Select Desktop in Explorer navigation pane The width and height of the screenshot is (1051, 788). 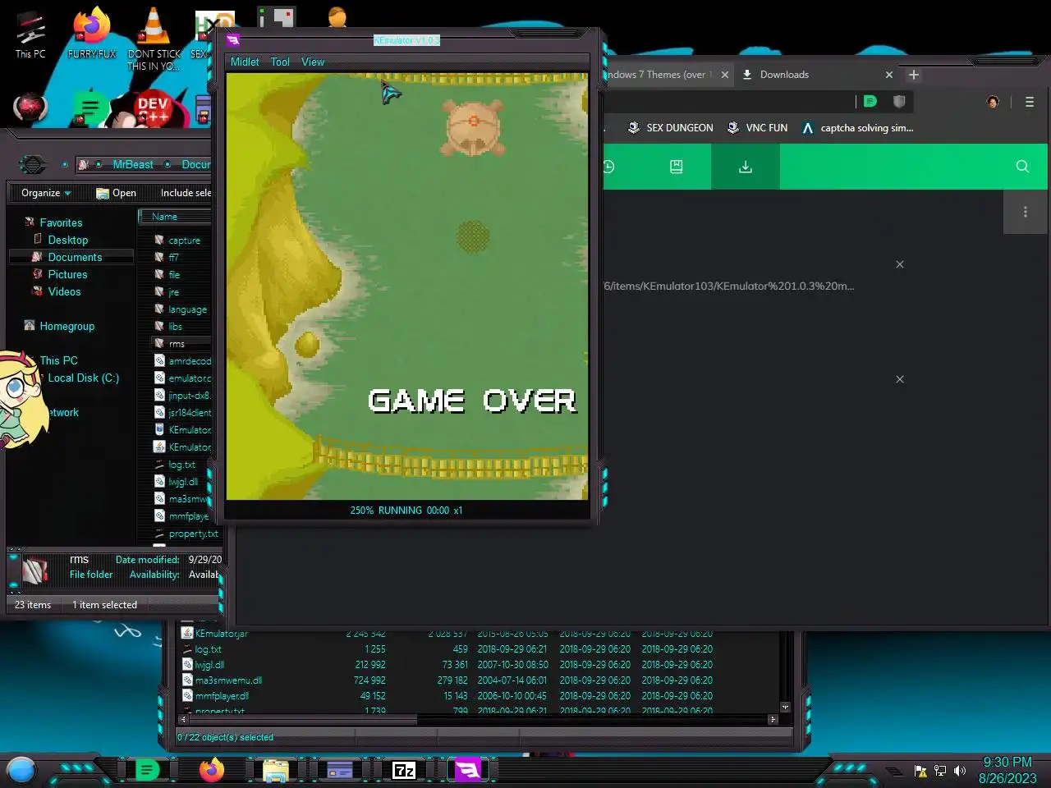tap(67, 240)
